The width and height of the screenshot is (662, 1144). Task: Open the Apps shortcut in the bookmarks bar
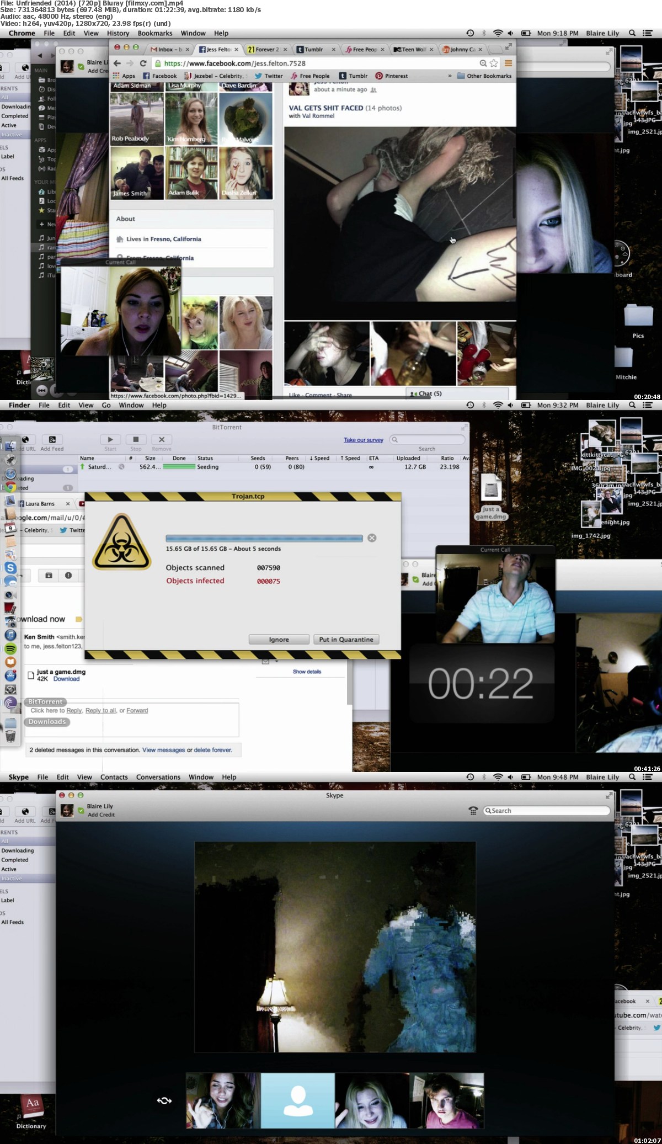[124, 76]
